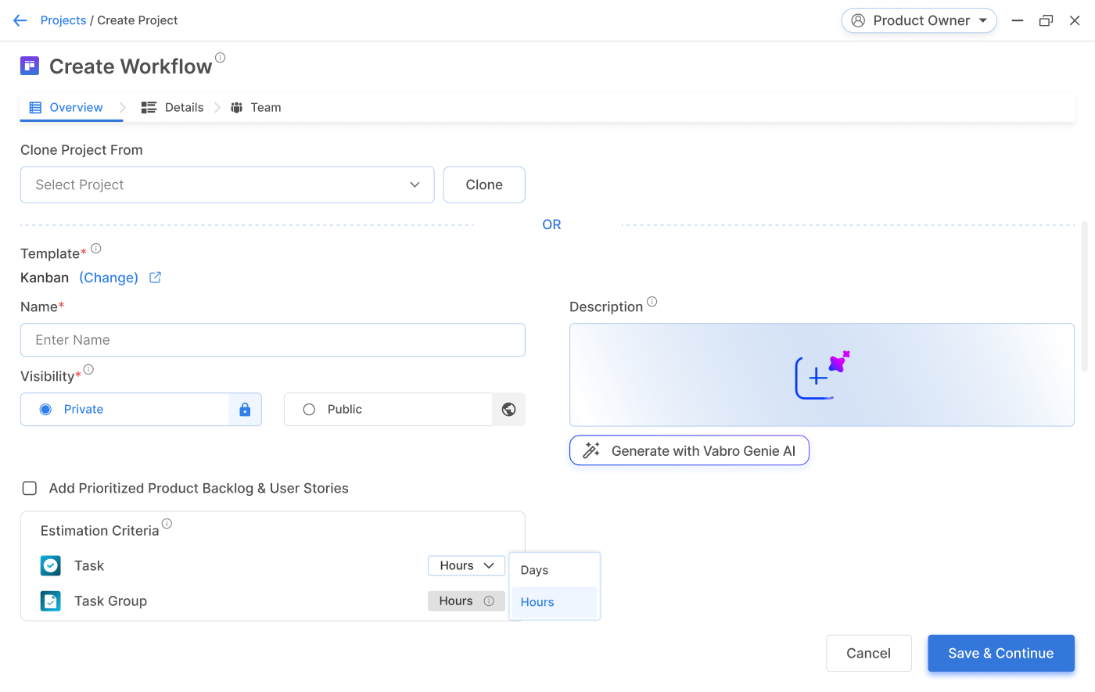Enable Add Prioritized Product Backlog checkbox
1095x692 pixels.
point(30,489)
